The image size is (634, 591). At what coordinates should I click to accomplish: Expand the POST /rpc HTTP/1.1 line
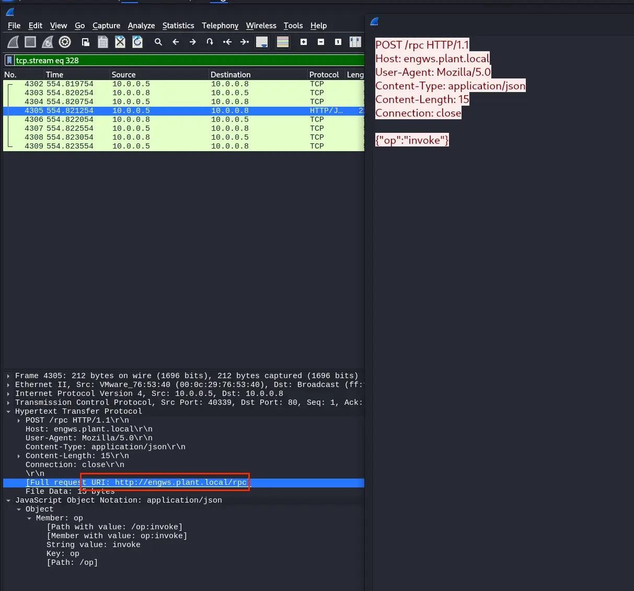(19, 420)
